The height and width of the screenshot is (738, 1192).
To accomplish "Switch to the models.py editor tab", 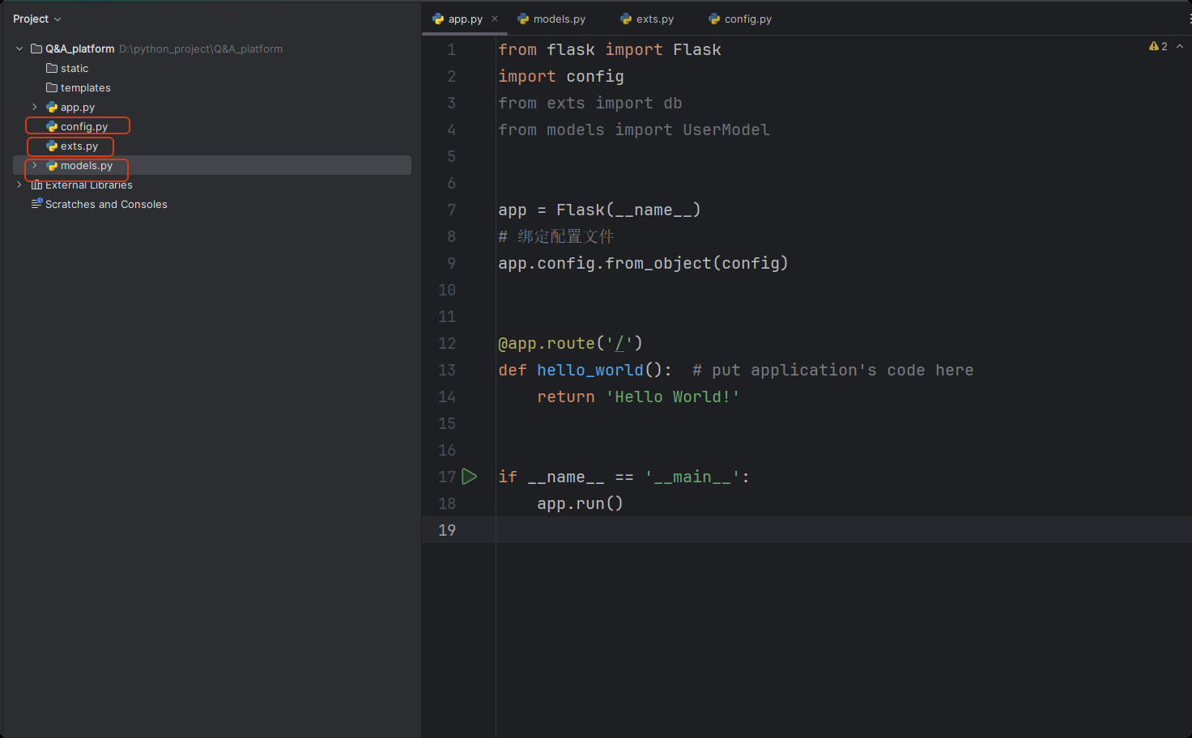I will click(551, 19).
